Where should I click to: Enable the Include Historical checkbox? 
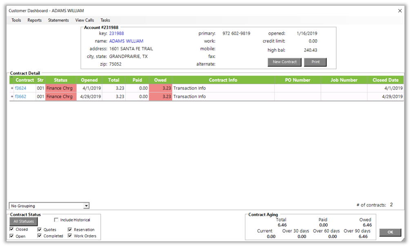(x=56, y=220)
